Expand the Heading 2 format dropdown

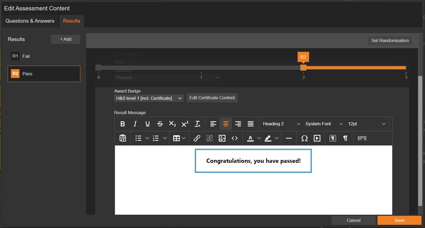click(281, 124)
